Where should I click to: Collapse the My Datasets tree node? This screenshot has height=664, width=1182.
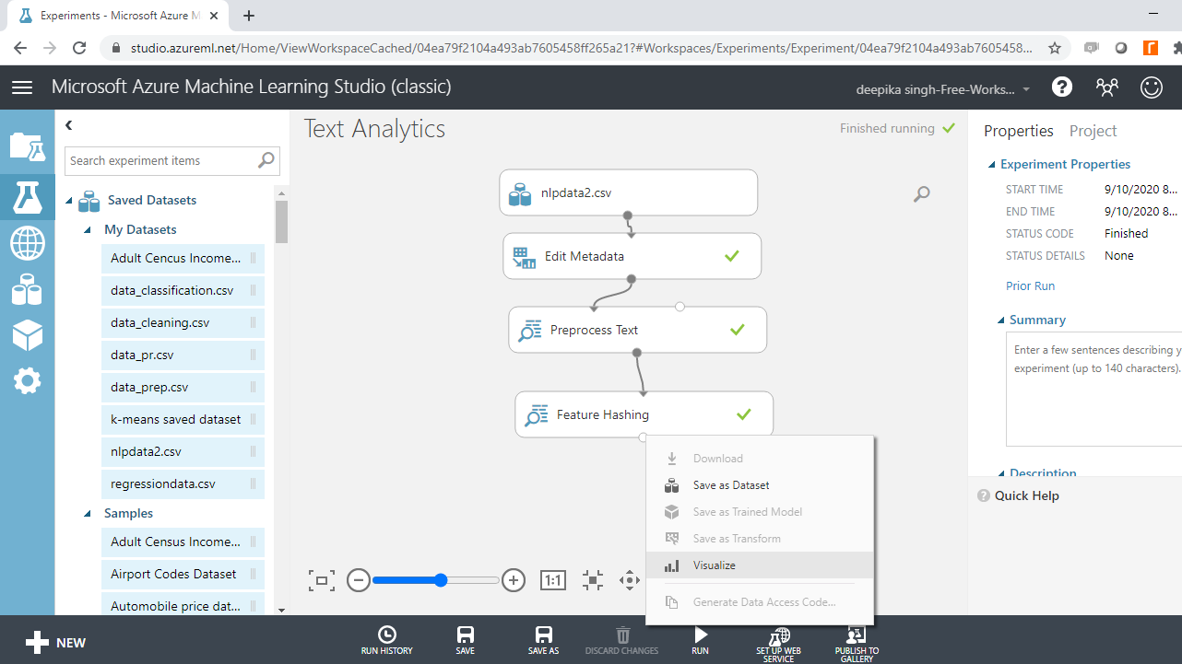tap(88, 229)
